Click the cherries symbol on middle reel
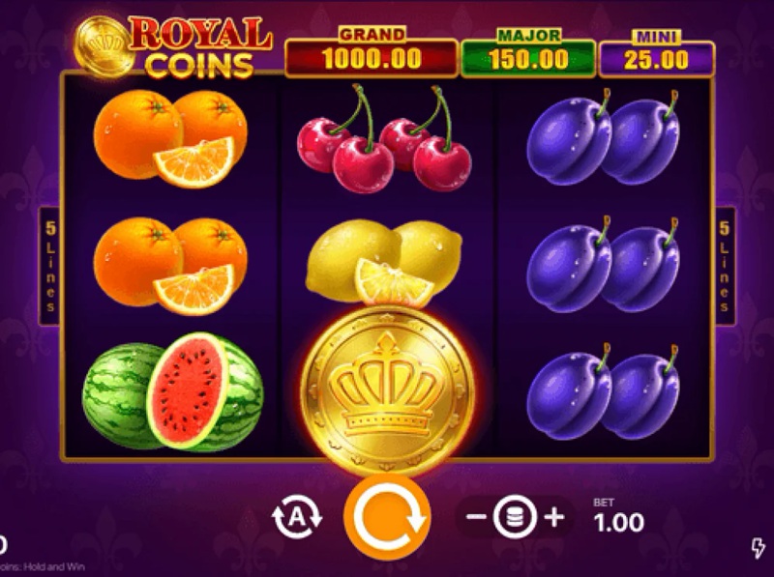Screen dimensions: 774x577 point(384,139)
